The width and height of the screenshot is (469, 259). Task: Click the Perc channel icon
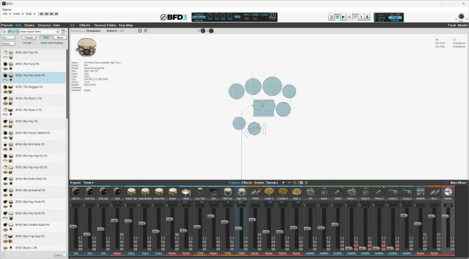[214, 192]
